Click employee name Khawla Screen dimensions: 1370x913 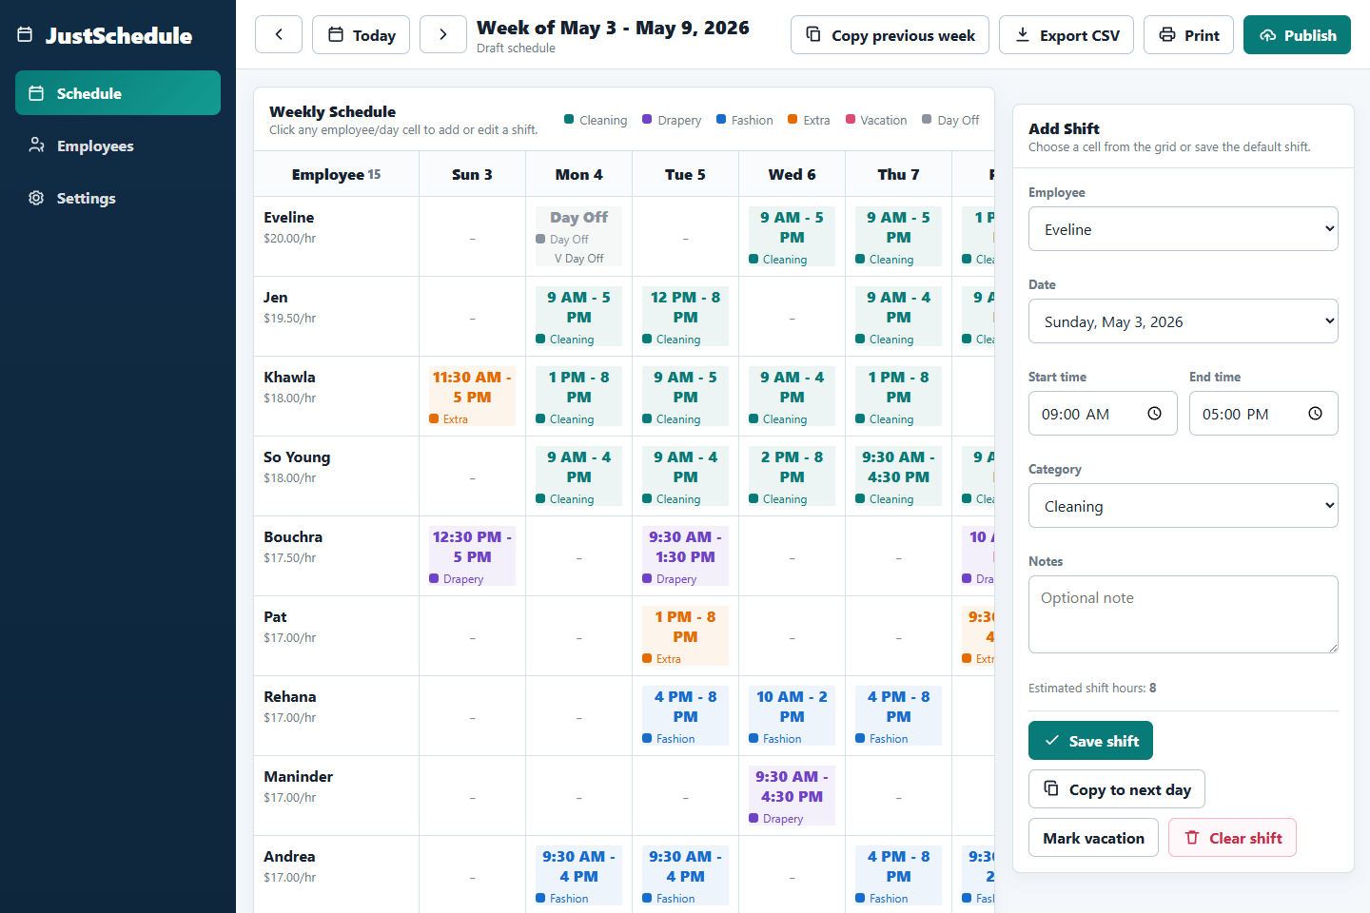[x=289, y=378]
